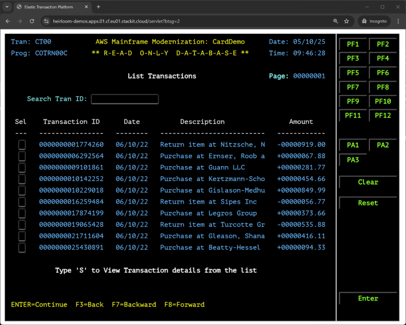406x325 pixels.
Task: Go back to the previous page
Action: (8, 21)
